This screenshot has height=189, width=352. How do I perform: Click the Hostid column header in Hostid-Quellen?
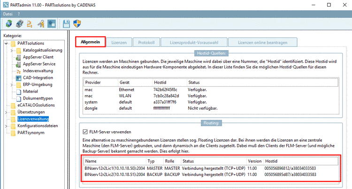click(x=170, y=82)
